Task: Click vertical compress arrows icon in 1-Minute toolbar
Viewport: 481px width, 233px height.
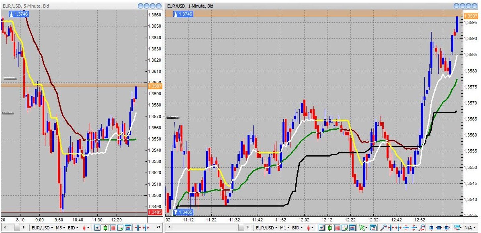Action: [413, 227]
